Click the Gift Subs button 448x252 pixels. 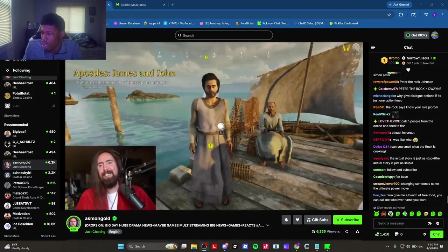pos(318,220)
